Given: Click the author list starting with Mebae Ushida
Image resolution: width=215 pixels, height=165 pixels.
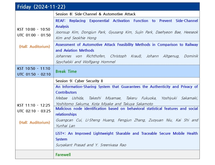Looking at the screenshot, I should (127, 101).
